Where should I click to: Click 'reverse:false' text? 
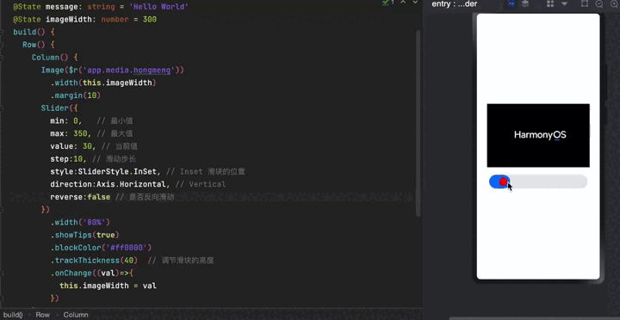coord(80,197)
